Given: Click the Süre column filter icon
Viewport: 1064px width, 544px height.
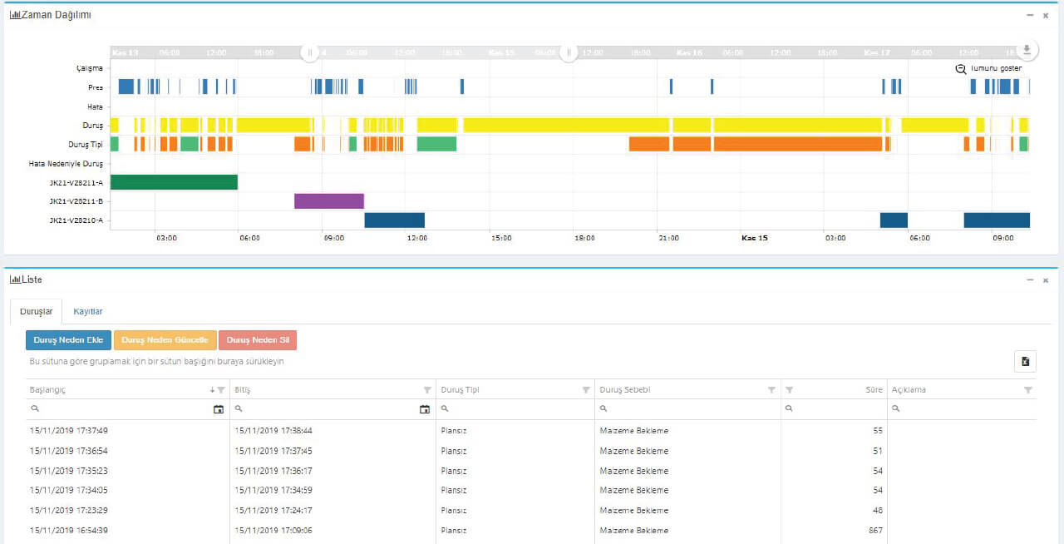Looking at the screenshot, I should (x=790, y=390).
